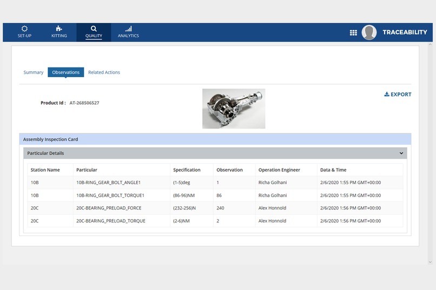
Task: Click Alex Honnold in PRELOAD_TORQUE row
Action: (272, 221)
